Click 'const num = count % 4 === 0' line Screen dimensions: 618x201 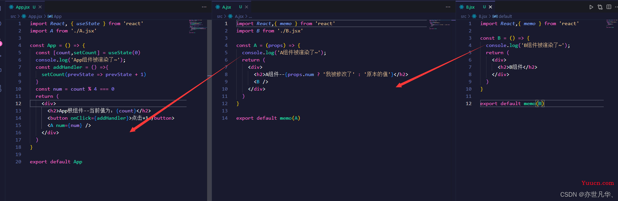coord(75,89)
